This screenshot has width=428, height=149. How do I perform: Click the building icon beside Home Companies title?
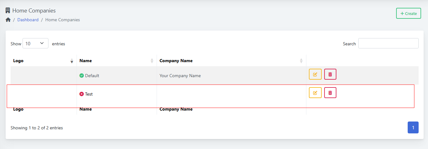[8, 11]
